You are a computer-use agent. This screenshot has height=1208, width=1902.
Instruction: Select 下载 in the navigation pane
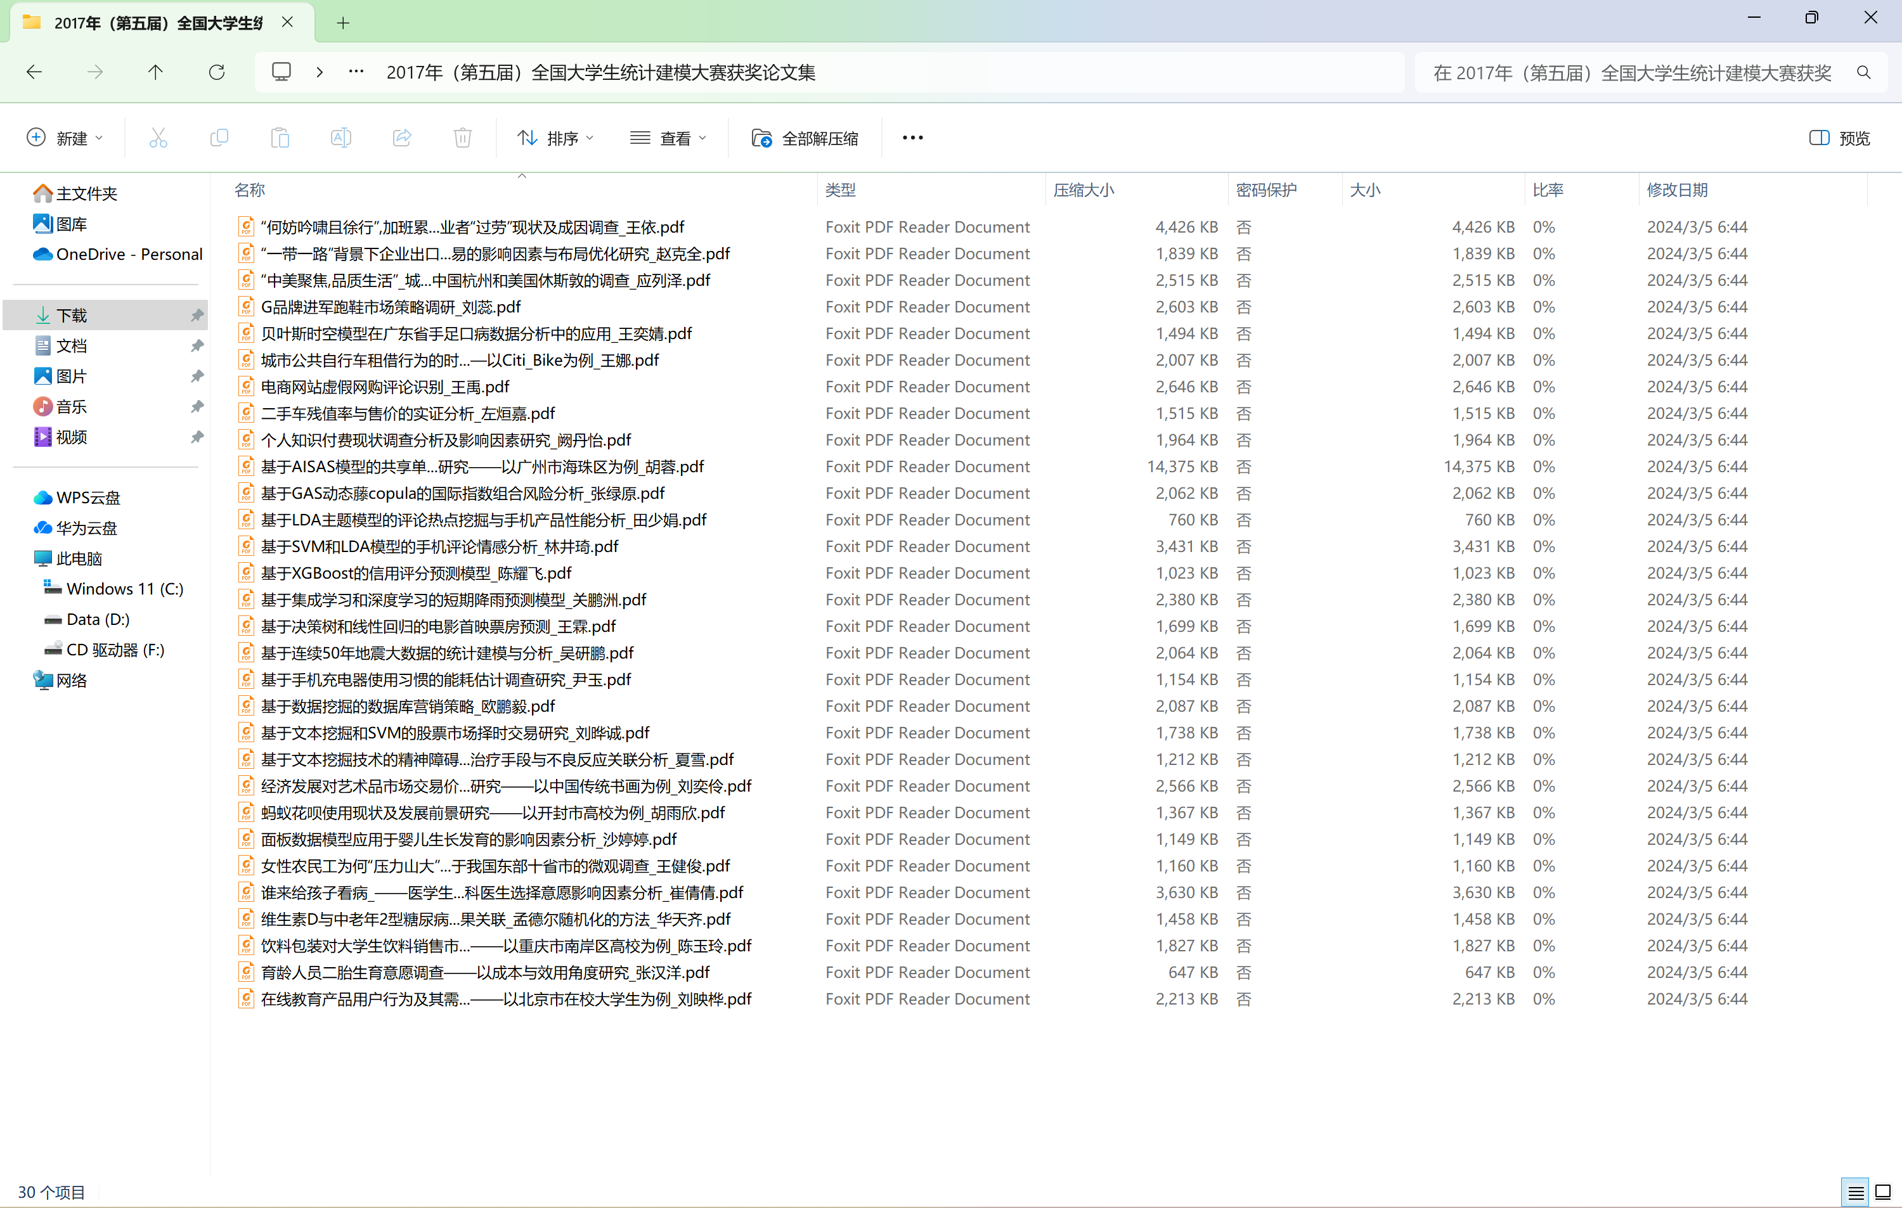pyautogui.click(x=72, y=315)
